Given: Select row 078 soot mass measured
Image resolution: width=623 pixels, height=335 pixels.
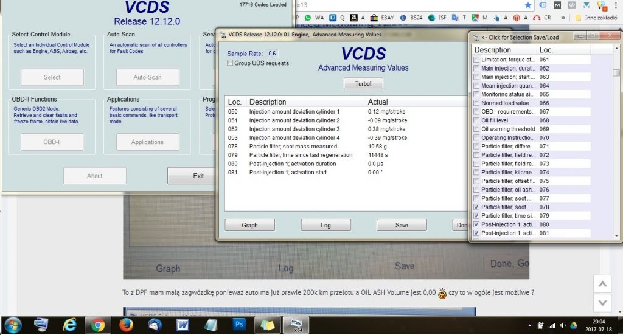Looking at the screenshot, I should click(346, 147).
